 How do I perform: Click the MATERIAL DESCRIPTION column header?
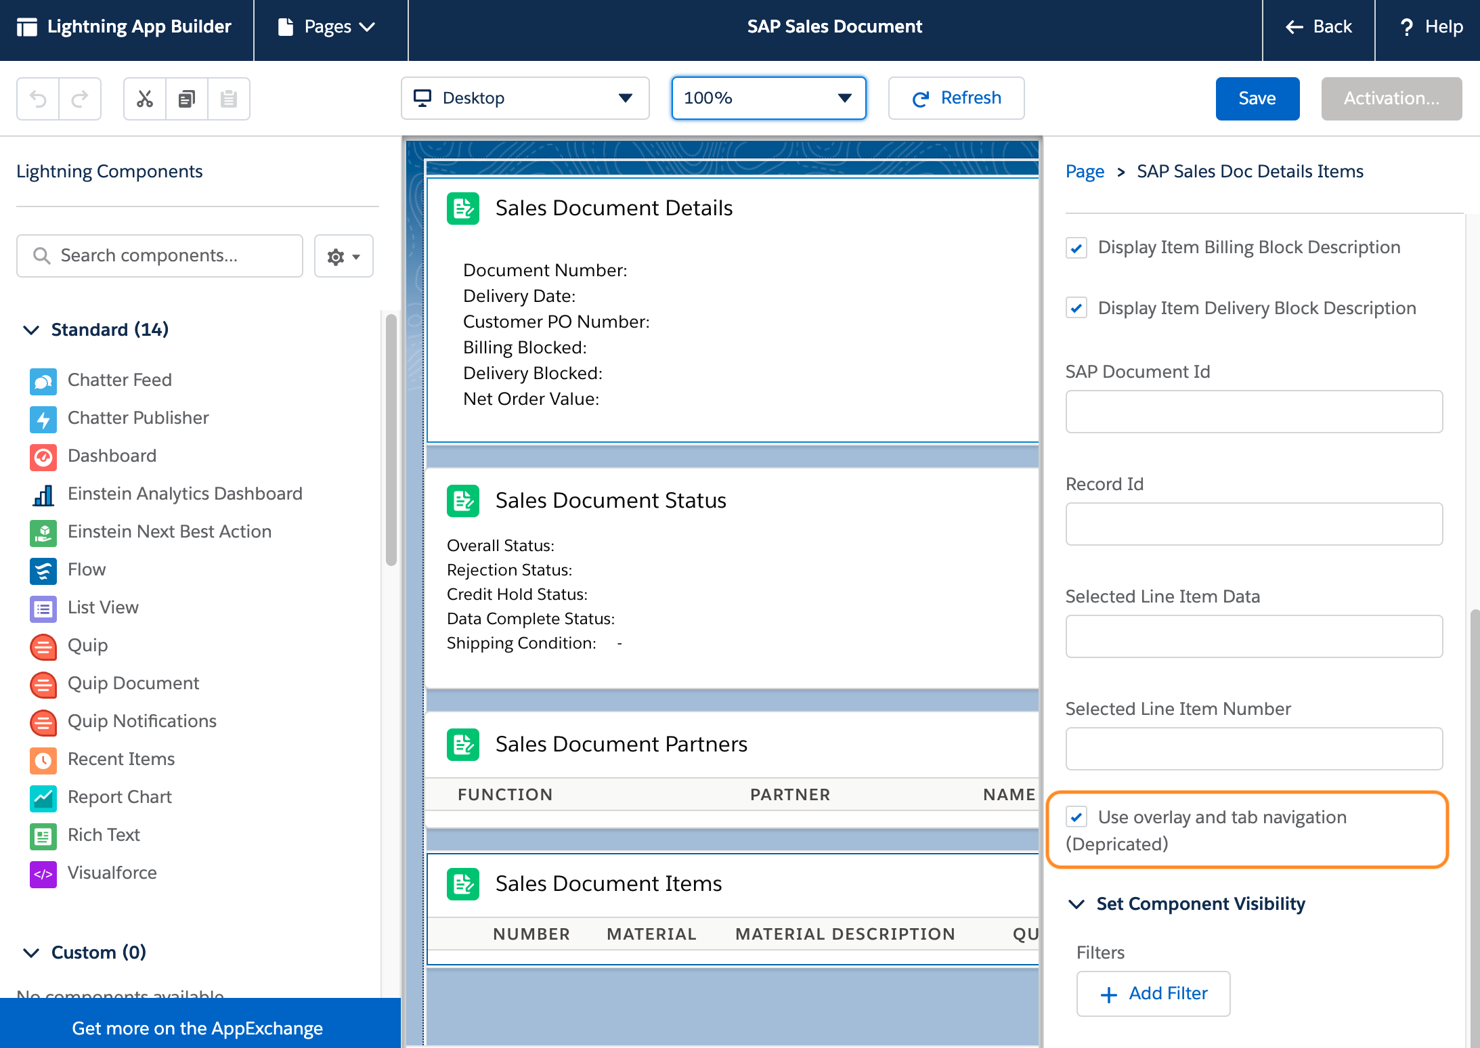coord(845,934)
